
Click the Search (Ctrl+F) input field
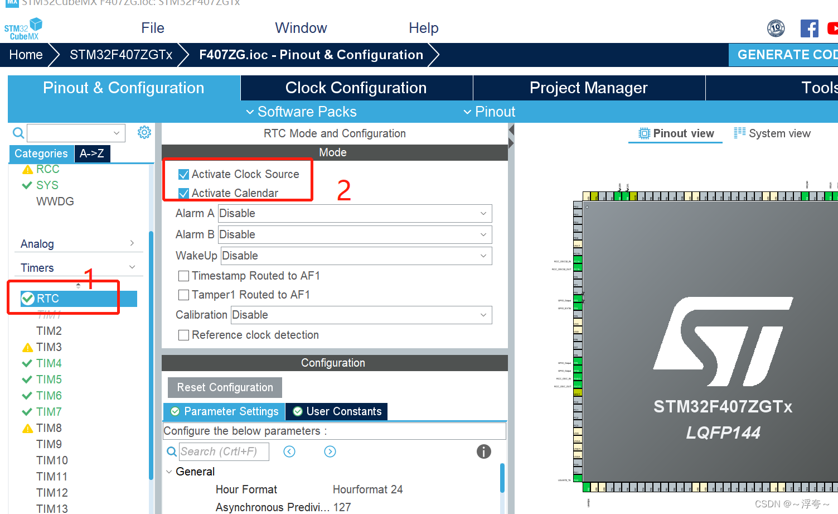click(x=223, y=451)
